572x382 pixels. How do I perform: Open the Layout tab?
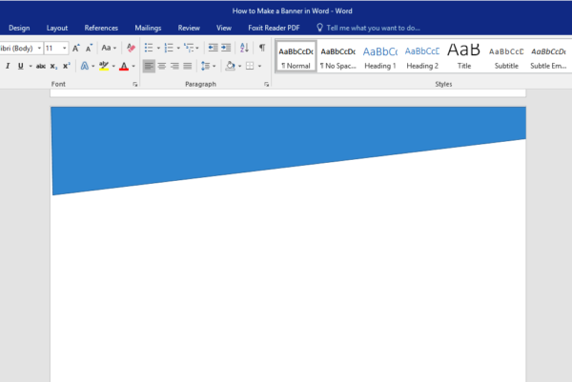[57, 28]
